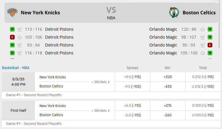This screenshot has height=129, width=222.
Task: Click the red L badge for Knicks 103:106
Action: (x=12, y=37)
